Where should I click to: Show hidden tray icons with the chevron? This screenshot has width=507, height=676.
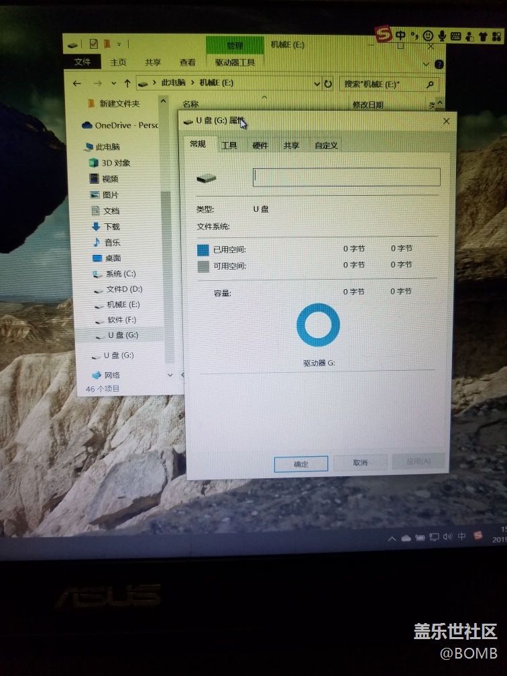pos(392,538)
